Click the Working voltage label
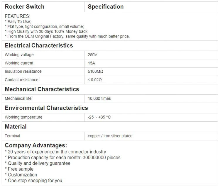Viewport: 220px width, 187px height. pyautogui.click(x=19, y=55)
